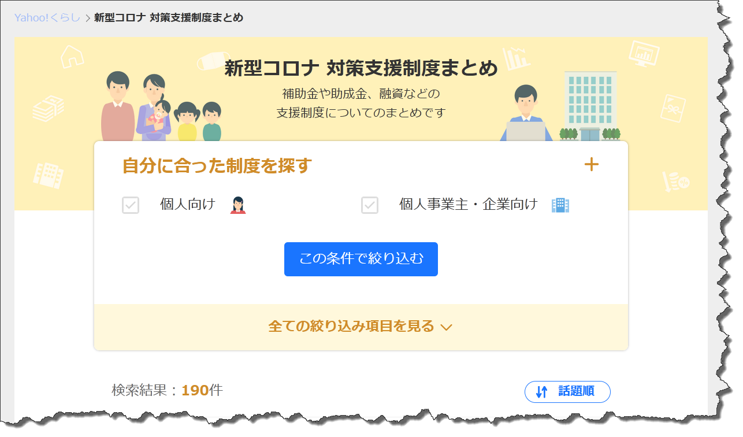Click the family illustration in the banner
Viewport: 743px width, 437px height.
[x=161, y=108]
